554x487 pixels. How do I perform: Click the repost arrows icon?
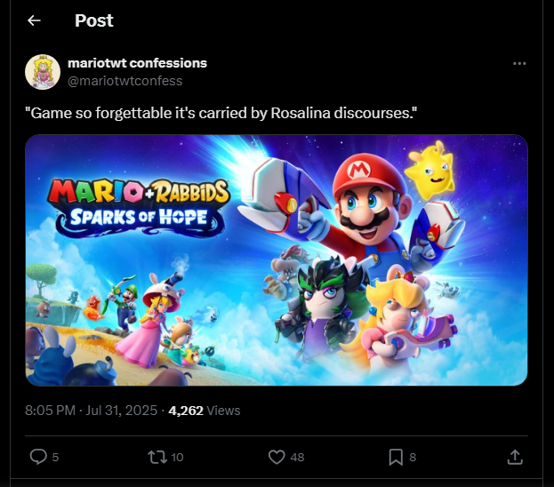[156, 457]
